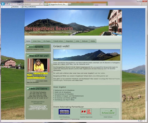Viewport: 148px width, 123px height.
Task: Close the Contribute toolbar with X
Action: (2, 7)
